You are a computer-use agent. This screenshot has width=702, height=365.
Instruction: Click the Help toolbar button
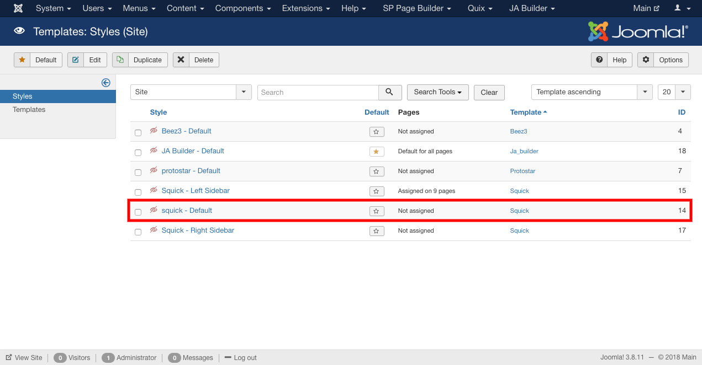coord(612,60)
